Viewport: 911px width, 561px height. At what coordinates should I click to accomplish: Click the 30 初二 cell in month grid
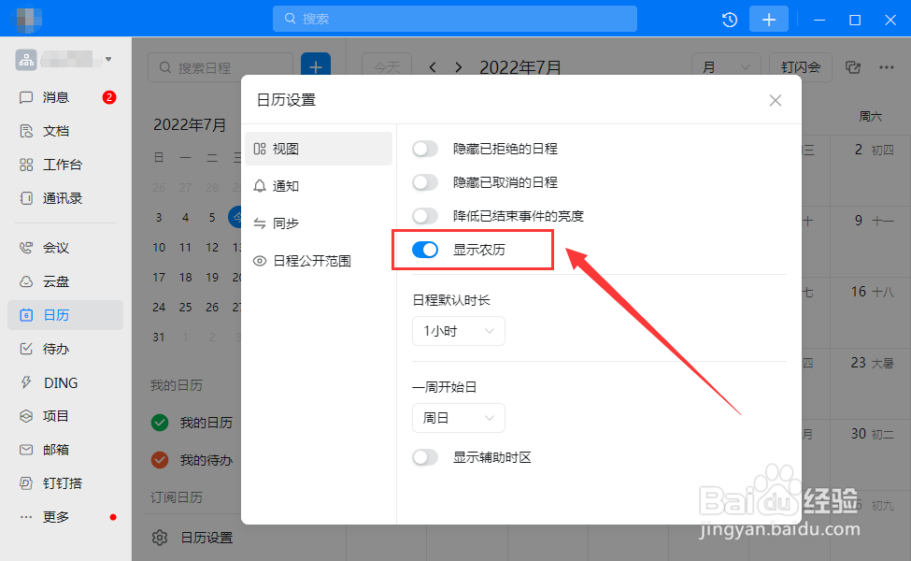coord(870,455)
